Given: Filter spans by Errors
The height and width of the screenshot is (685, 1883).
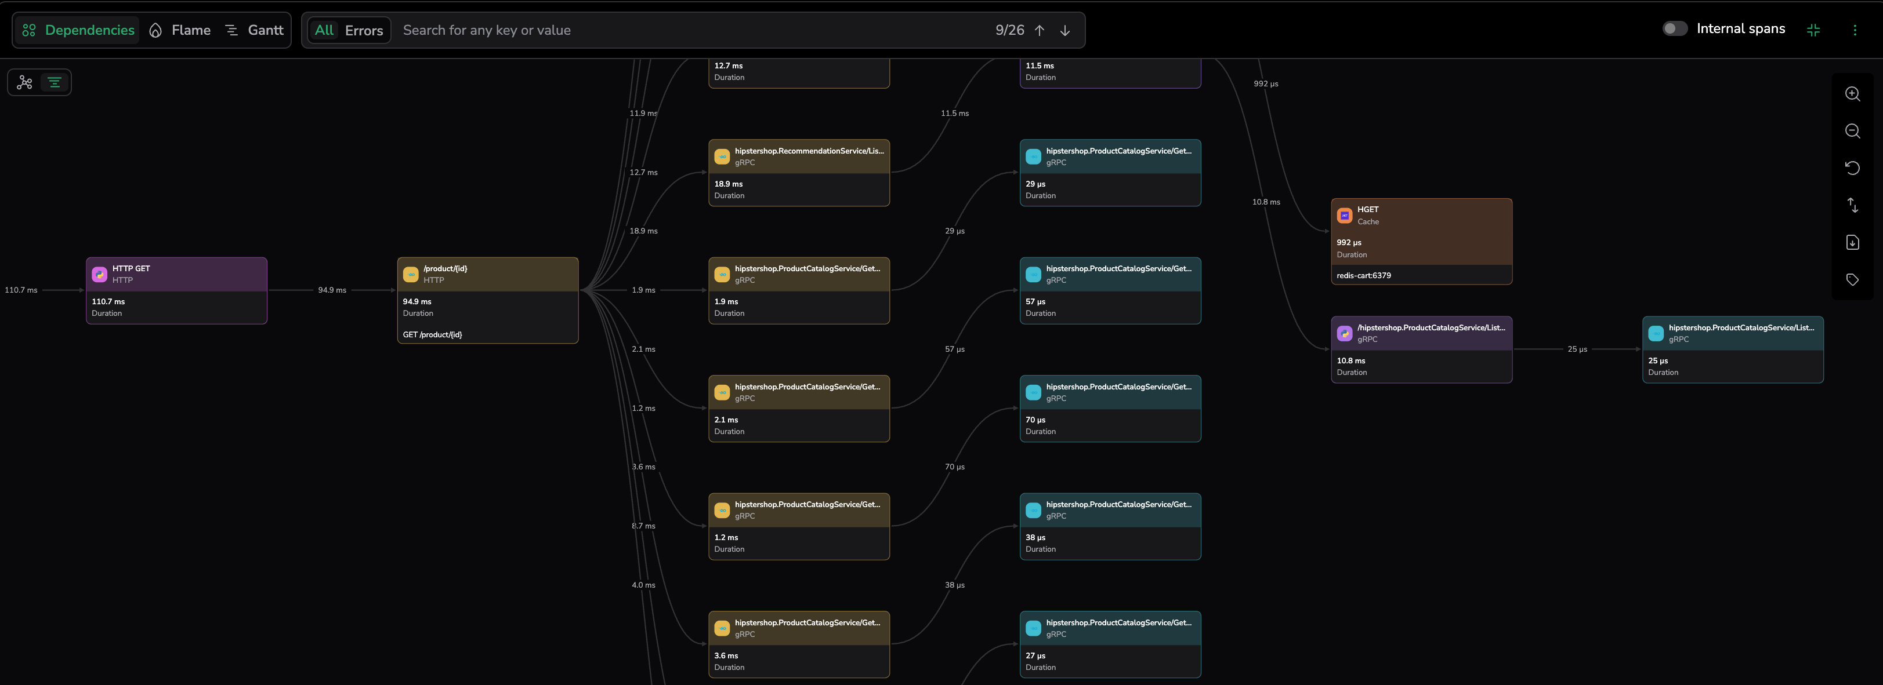Looking at the screenshot, I should 363,30.
